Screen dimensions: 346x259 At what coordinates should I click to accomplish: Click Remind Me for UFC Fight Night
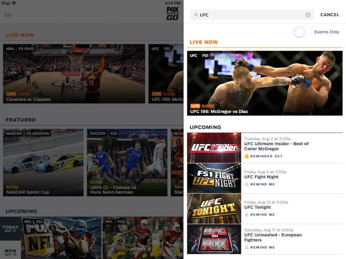[262, 184]
